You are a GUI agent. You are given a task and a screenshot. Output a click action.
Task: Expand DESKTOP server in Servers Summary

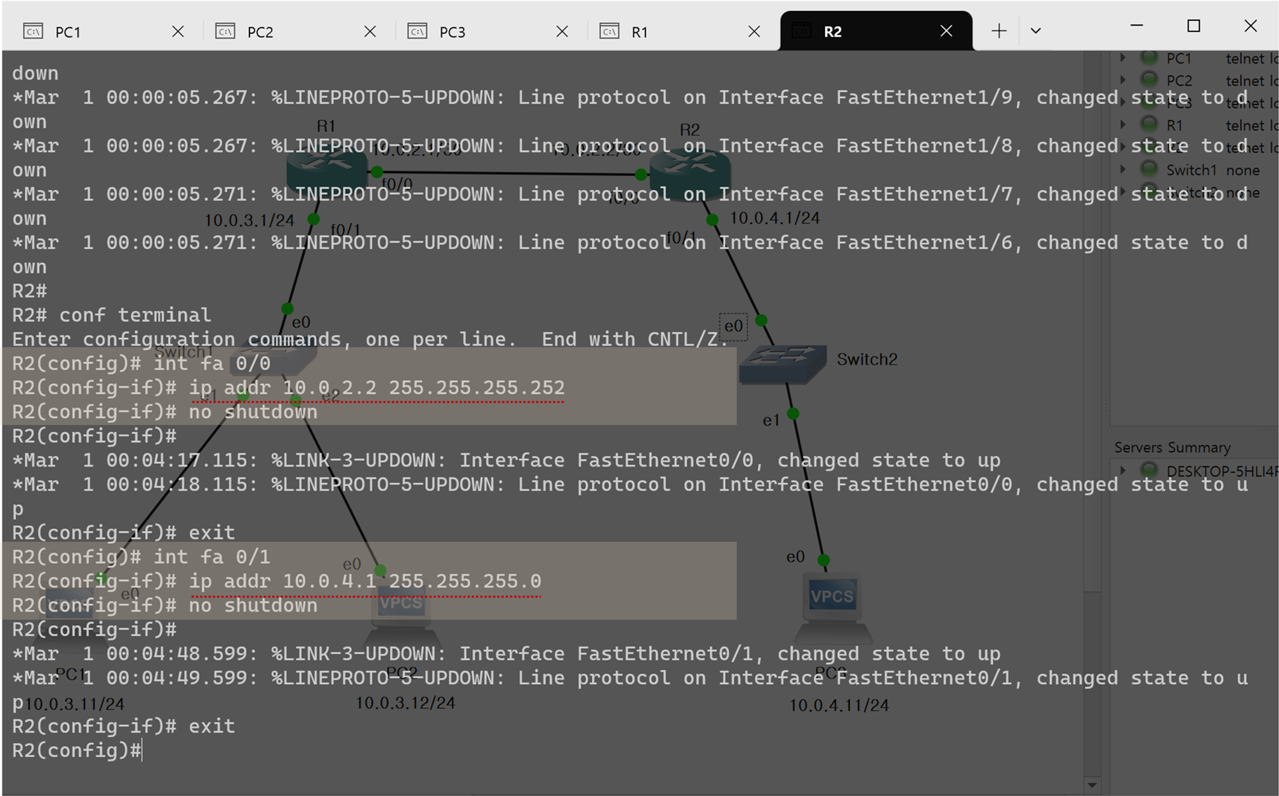click(1122, 471)
